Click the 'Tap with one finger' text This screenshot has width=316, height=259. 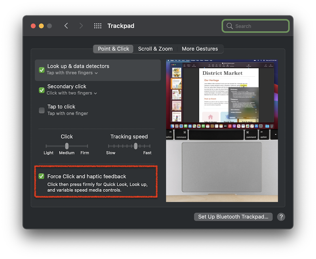68,113
